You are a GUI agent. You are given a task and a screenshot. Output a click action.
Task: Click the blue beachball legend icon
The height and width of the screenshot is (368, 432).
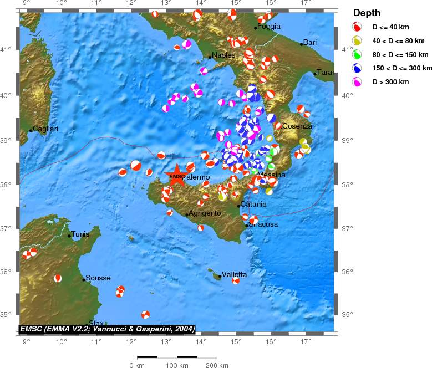(358, 68)
